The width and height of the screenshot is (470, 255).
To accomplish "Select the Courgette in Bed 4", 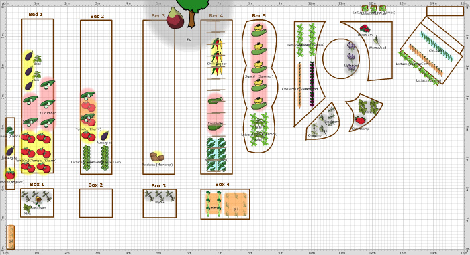I will [x=216, y=114].
